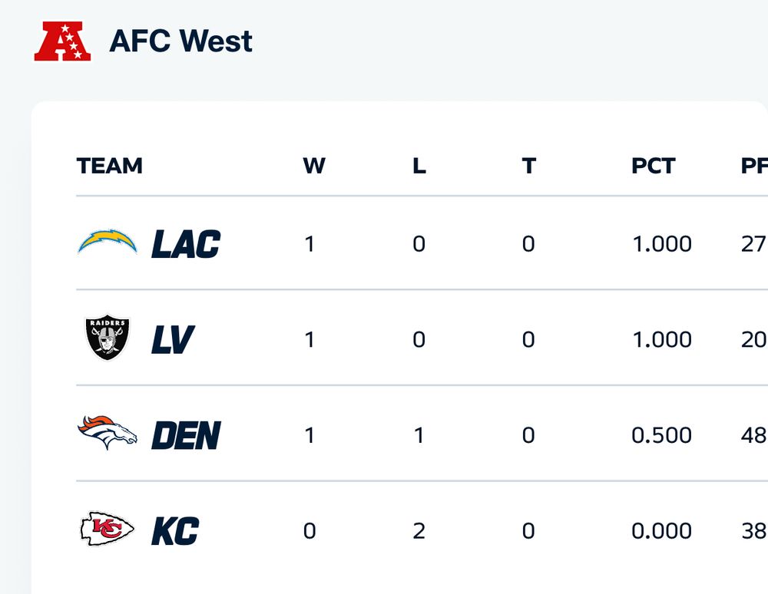Click the Los Angeles Chargers logo

[108, 243]
